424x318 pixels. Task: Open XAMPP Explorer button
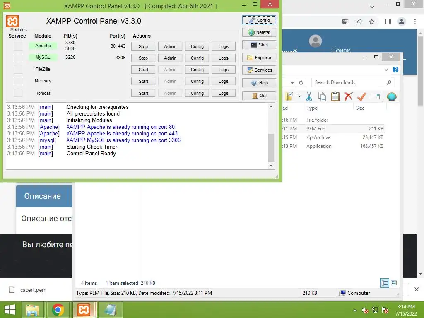[x=259, y=58]
